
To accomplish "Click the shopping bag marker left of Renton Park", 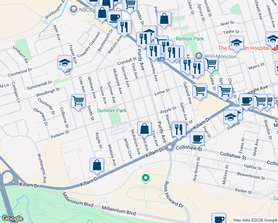I will (x=164, y=20).
